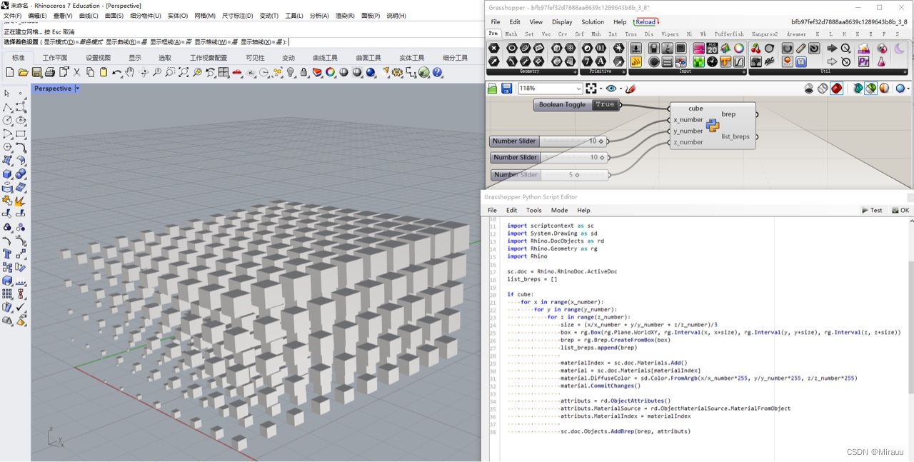The height and width of the screenshot is (462, 914).
Task: Click the car icon in Rhino toolbar
Action: click(x=236, y=72)
